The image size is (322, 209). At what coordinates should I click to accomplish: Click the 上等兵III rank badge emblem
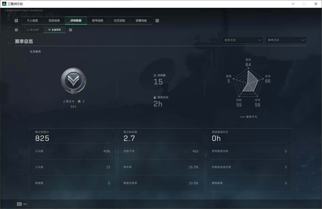click(x=74, y=81)
